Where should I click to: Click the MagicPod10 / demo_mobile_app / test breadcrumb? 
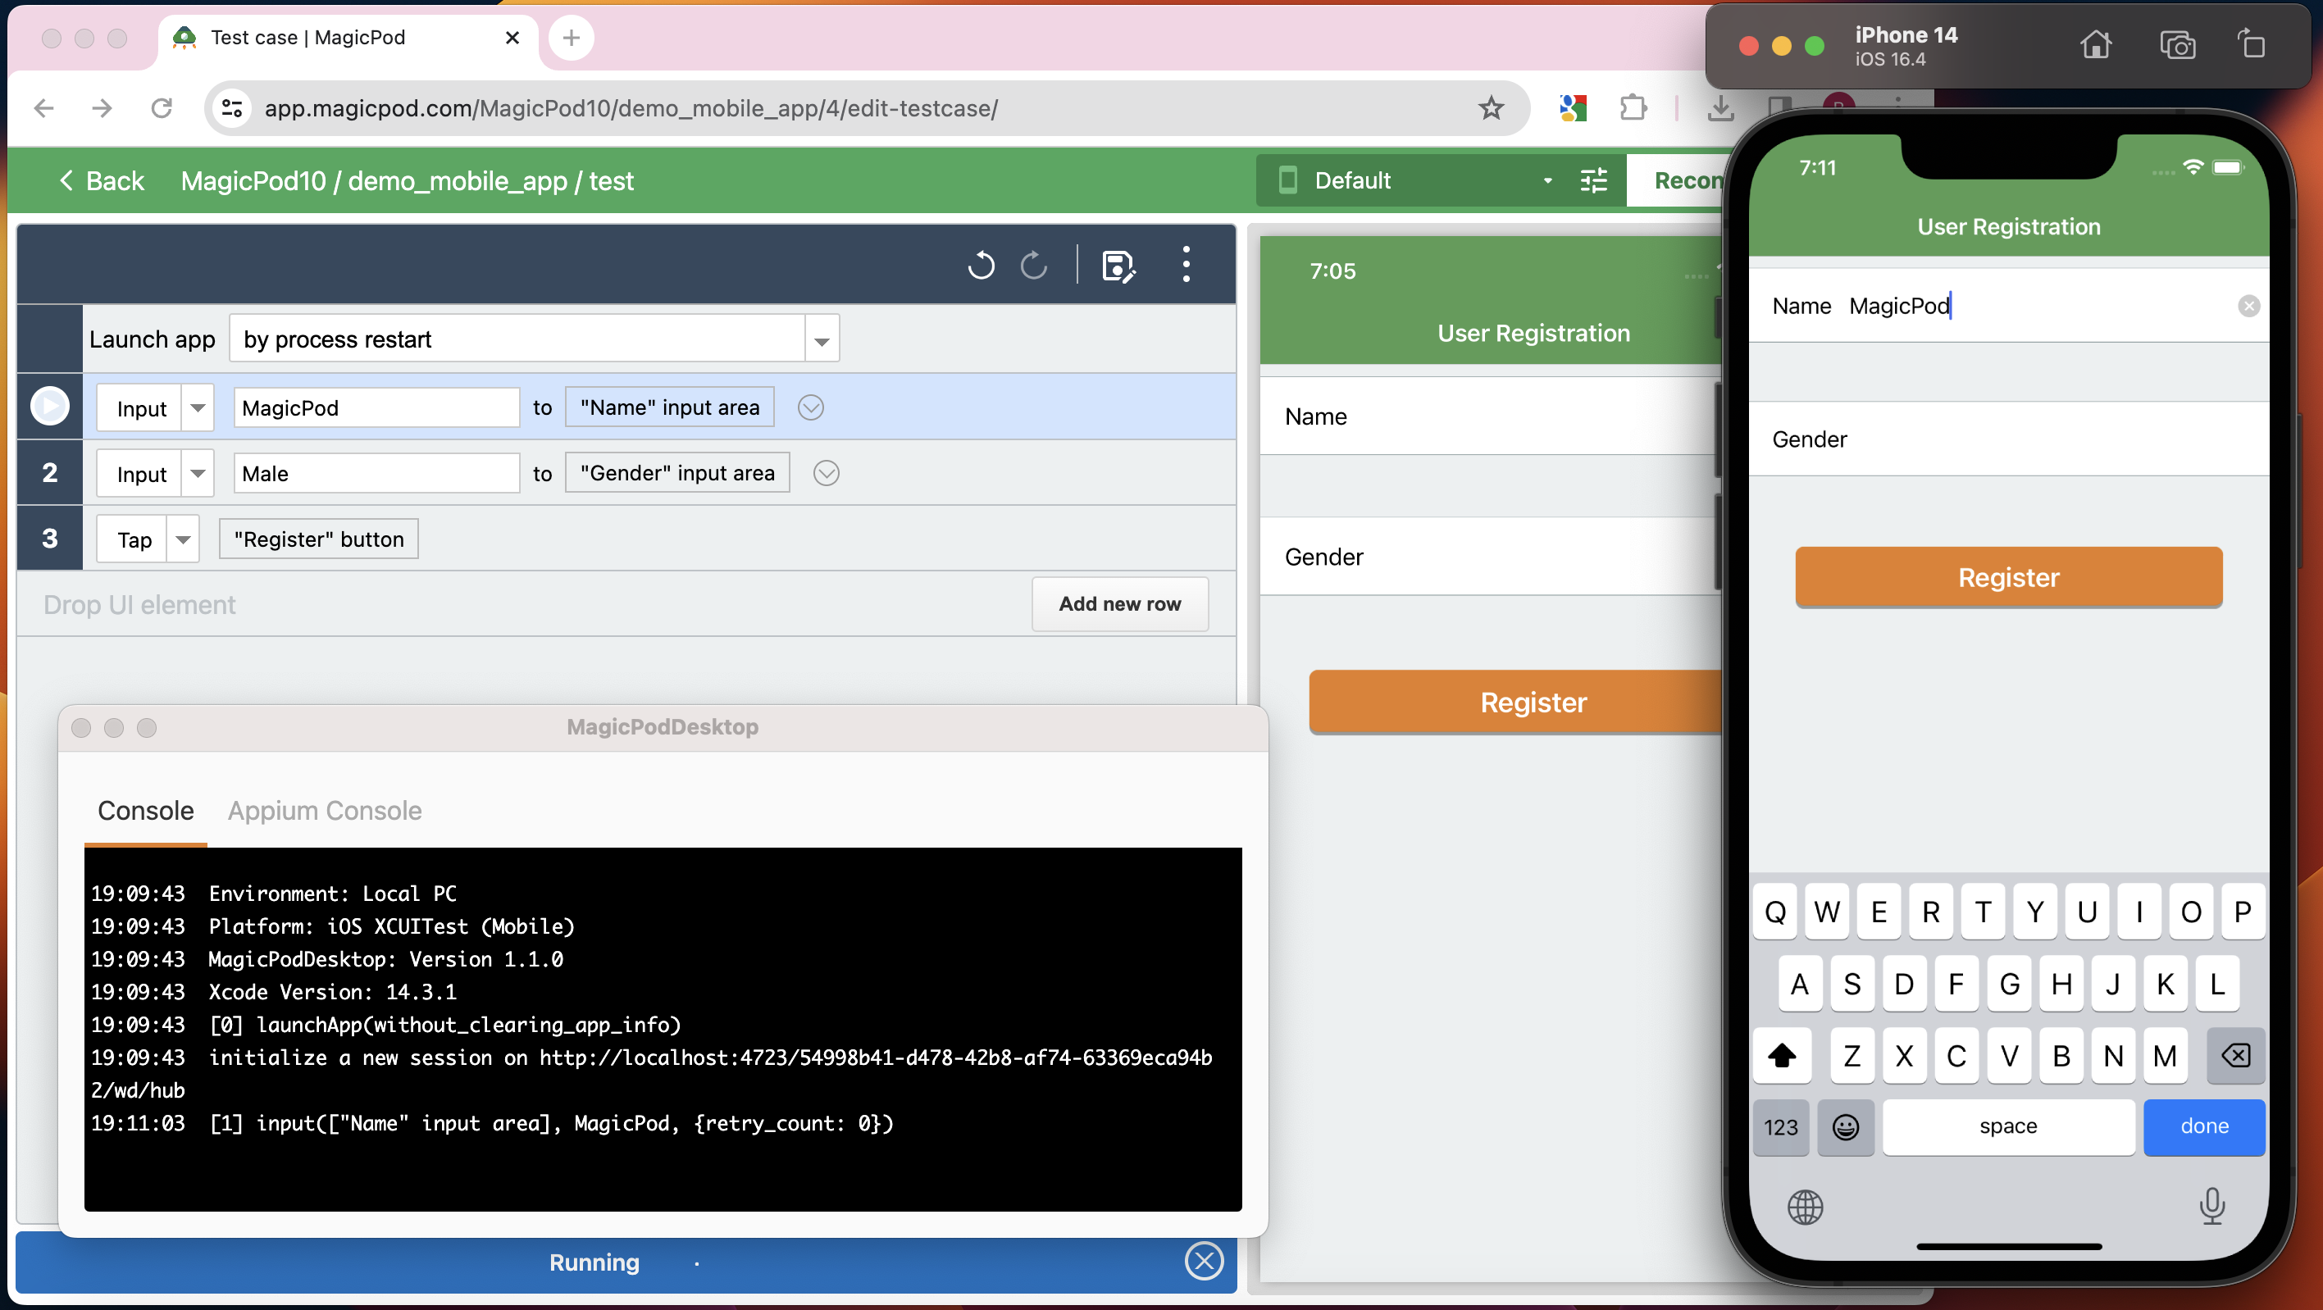tap(408, 180)
